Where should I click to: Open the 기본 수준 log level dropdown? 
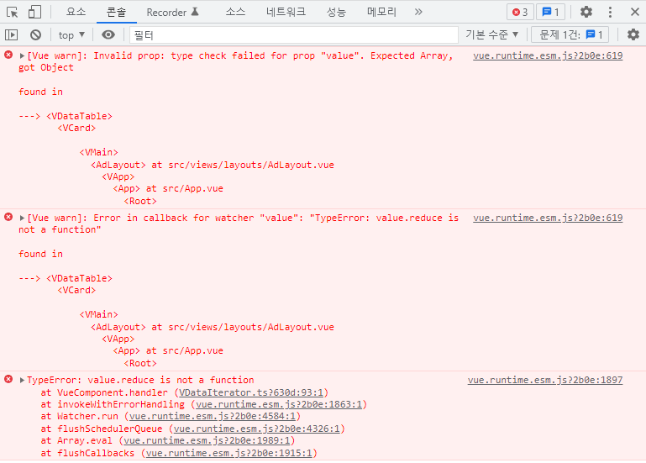[x=492, y=34]
